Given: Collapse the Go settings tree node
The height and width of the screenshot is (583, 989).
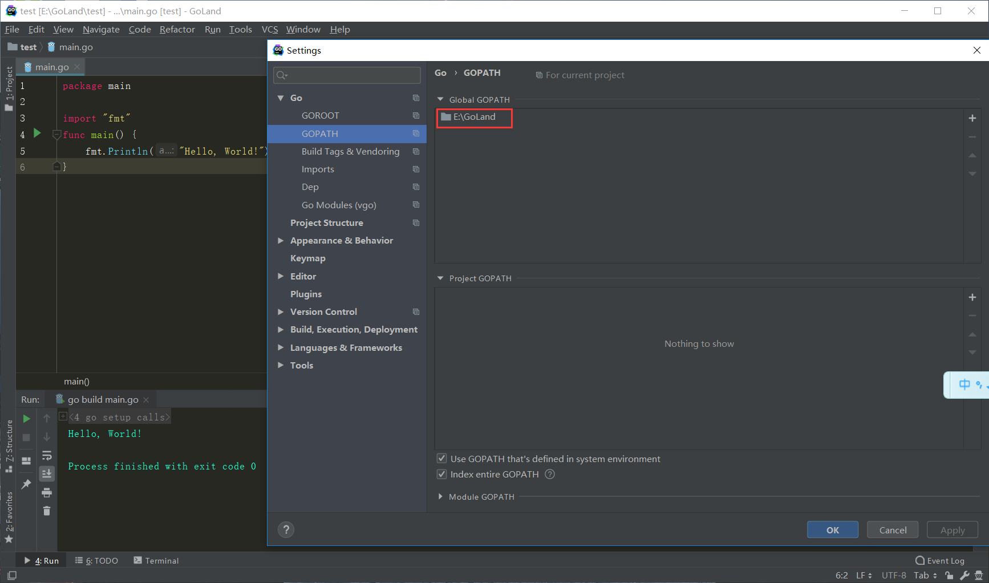Looking at the screenshot, I should click(281, 98).
